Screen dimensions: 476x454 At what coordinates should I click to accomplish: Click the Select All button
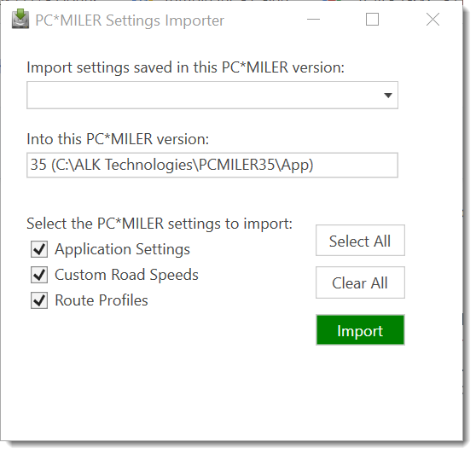click(x=360, y=241)
